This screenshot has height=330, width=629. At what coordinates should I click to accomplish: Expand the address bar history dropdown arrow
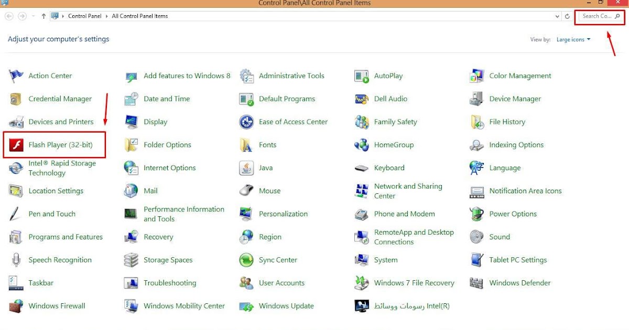pyautogui.click(x=558, y=16)
